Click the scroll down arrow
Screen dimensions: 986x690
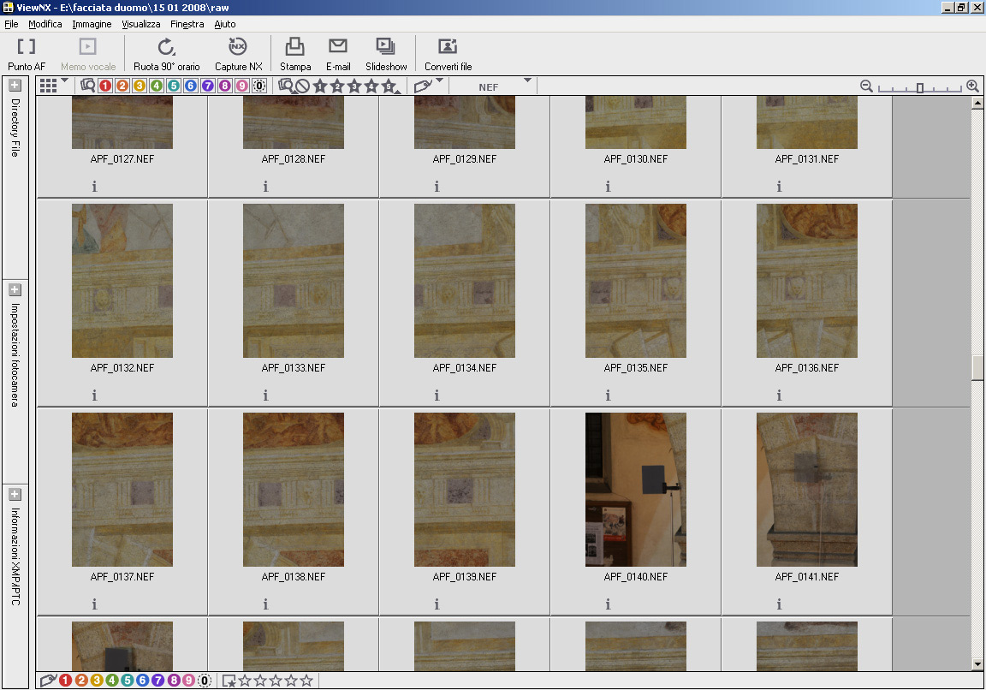coord(977,663)
